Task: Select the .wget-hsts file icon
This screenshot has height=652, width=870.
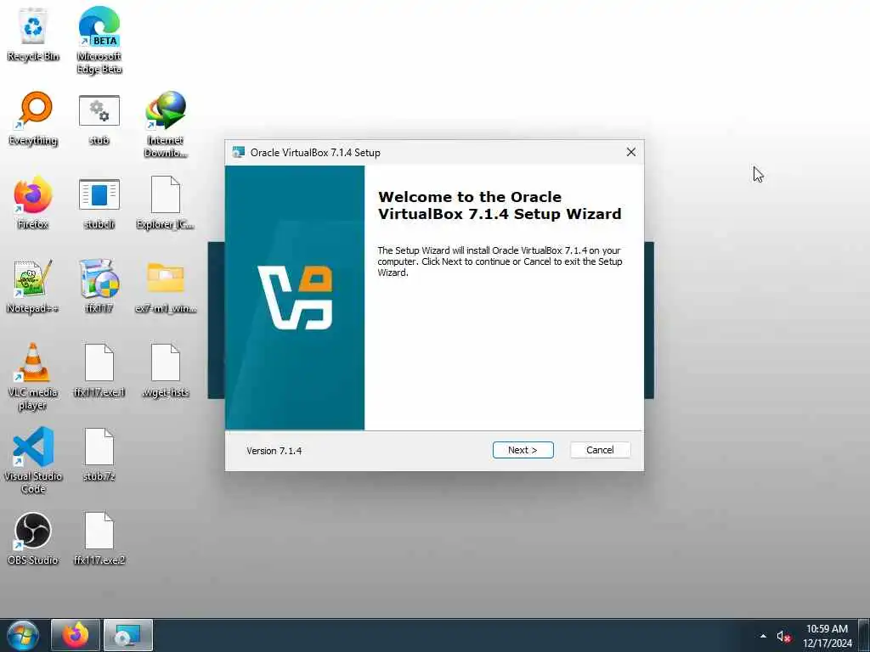Action: pyautogui.click(x=166, y=371)
